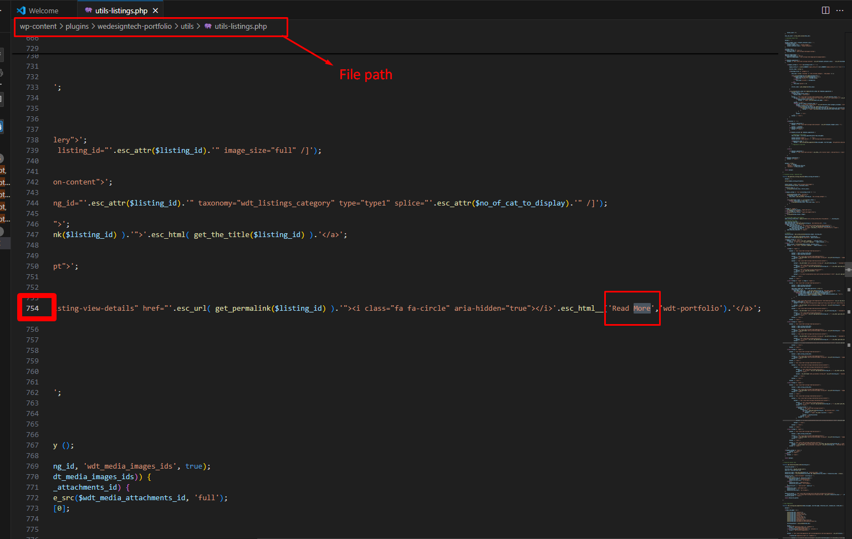This screenshot has height=539, width=852.
Task: Click get_the_title call on line 747
Action: [x=221, y=234]
